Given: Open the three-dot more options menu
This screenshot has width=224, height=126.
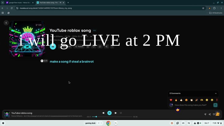Looking at the screenshot, I should pyautogui.click(x=112, y=47).
